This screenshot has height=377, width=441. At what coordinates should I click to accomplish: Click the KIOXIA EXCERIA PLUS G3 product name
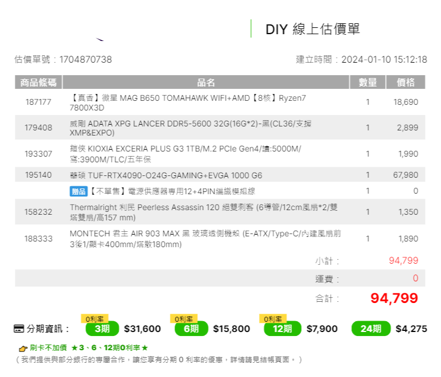click(185, 154)
